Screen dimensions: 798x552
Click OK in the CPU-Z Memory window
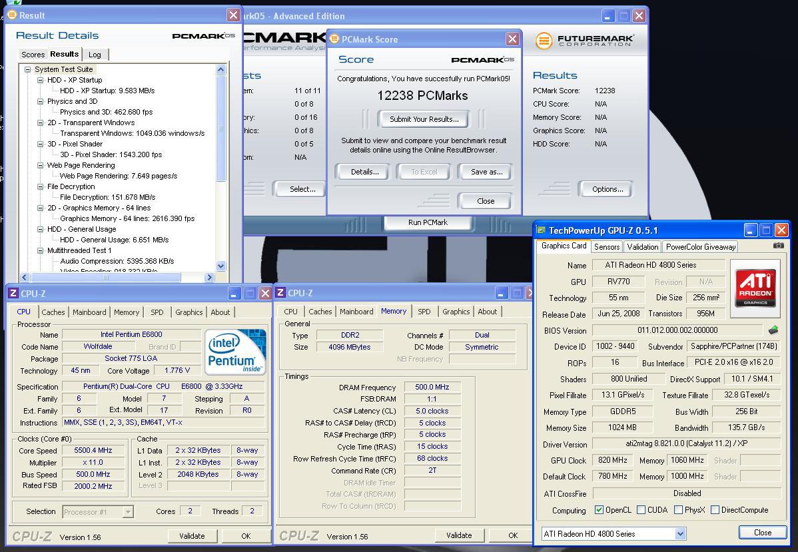pos(513,535)
